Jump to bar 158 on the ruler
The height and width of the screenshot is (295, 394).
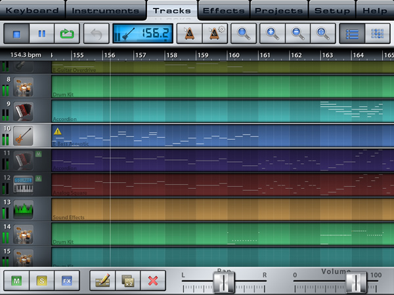pyautogui.click(x=172, y=55)
